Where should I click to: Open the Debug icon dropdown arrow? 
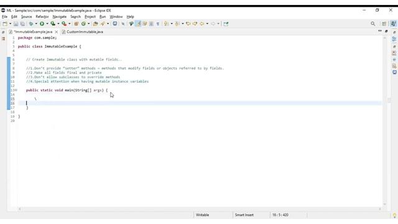pyautogui.click(x=36, y=24)
